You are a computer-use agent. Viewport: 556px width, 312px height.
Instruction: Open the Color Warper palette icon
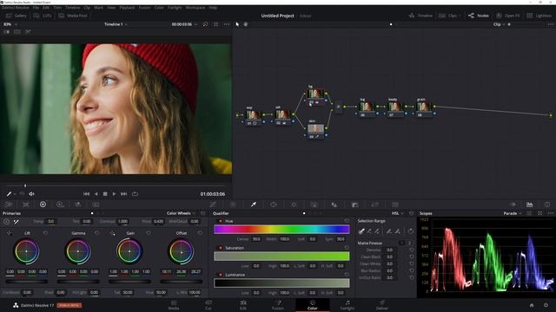click(x=233, y=205)
